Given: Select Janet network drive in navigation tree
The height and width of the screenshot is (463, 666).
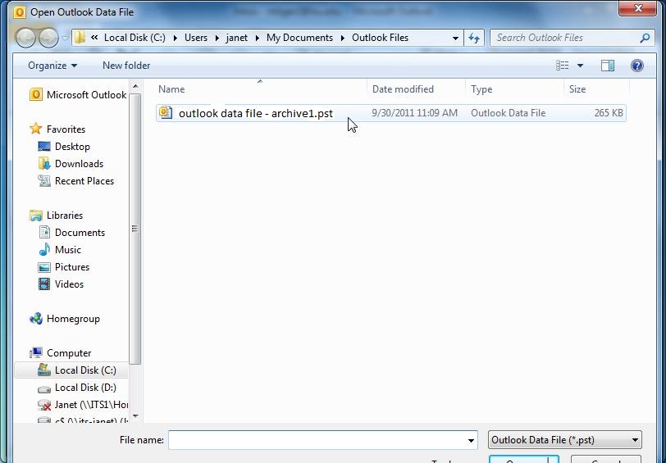Looking at the screenshot, I should coord(91,405).
